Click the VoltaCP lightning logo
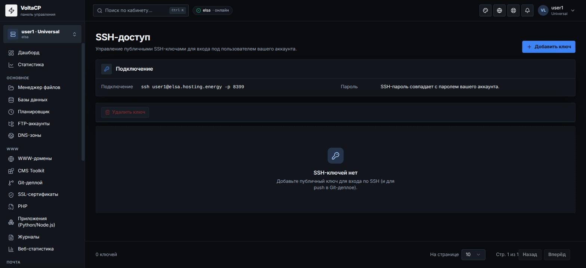This screenshot has height=268, width=586. (11, 10)
